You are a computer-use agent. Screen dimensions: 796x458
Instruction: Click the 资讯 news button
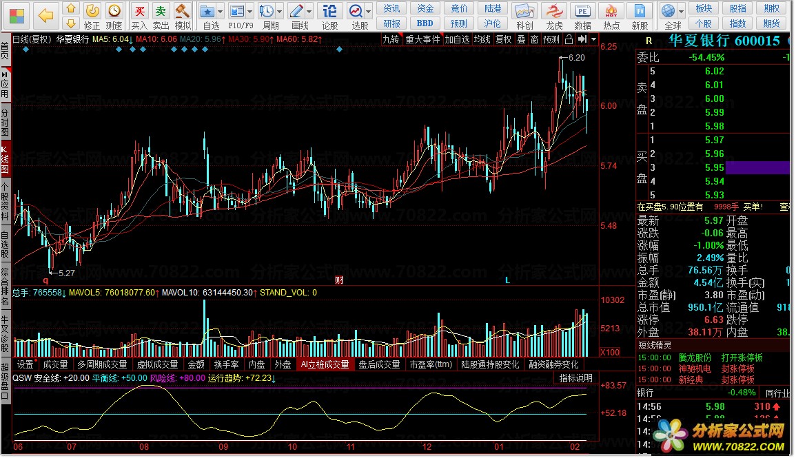(x=391, y=9)
